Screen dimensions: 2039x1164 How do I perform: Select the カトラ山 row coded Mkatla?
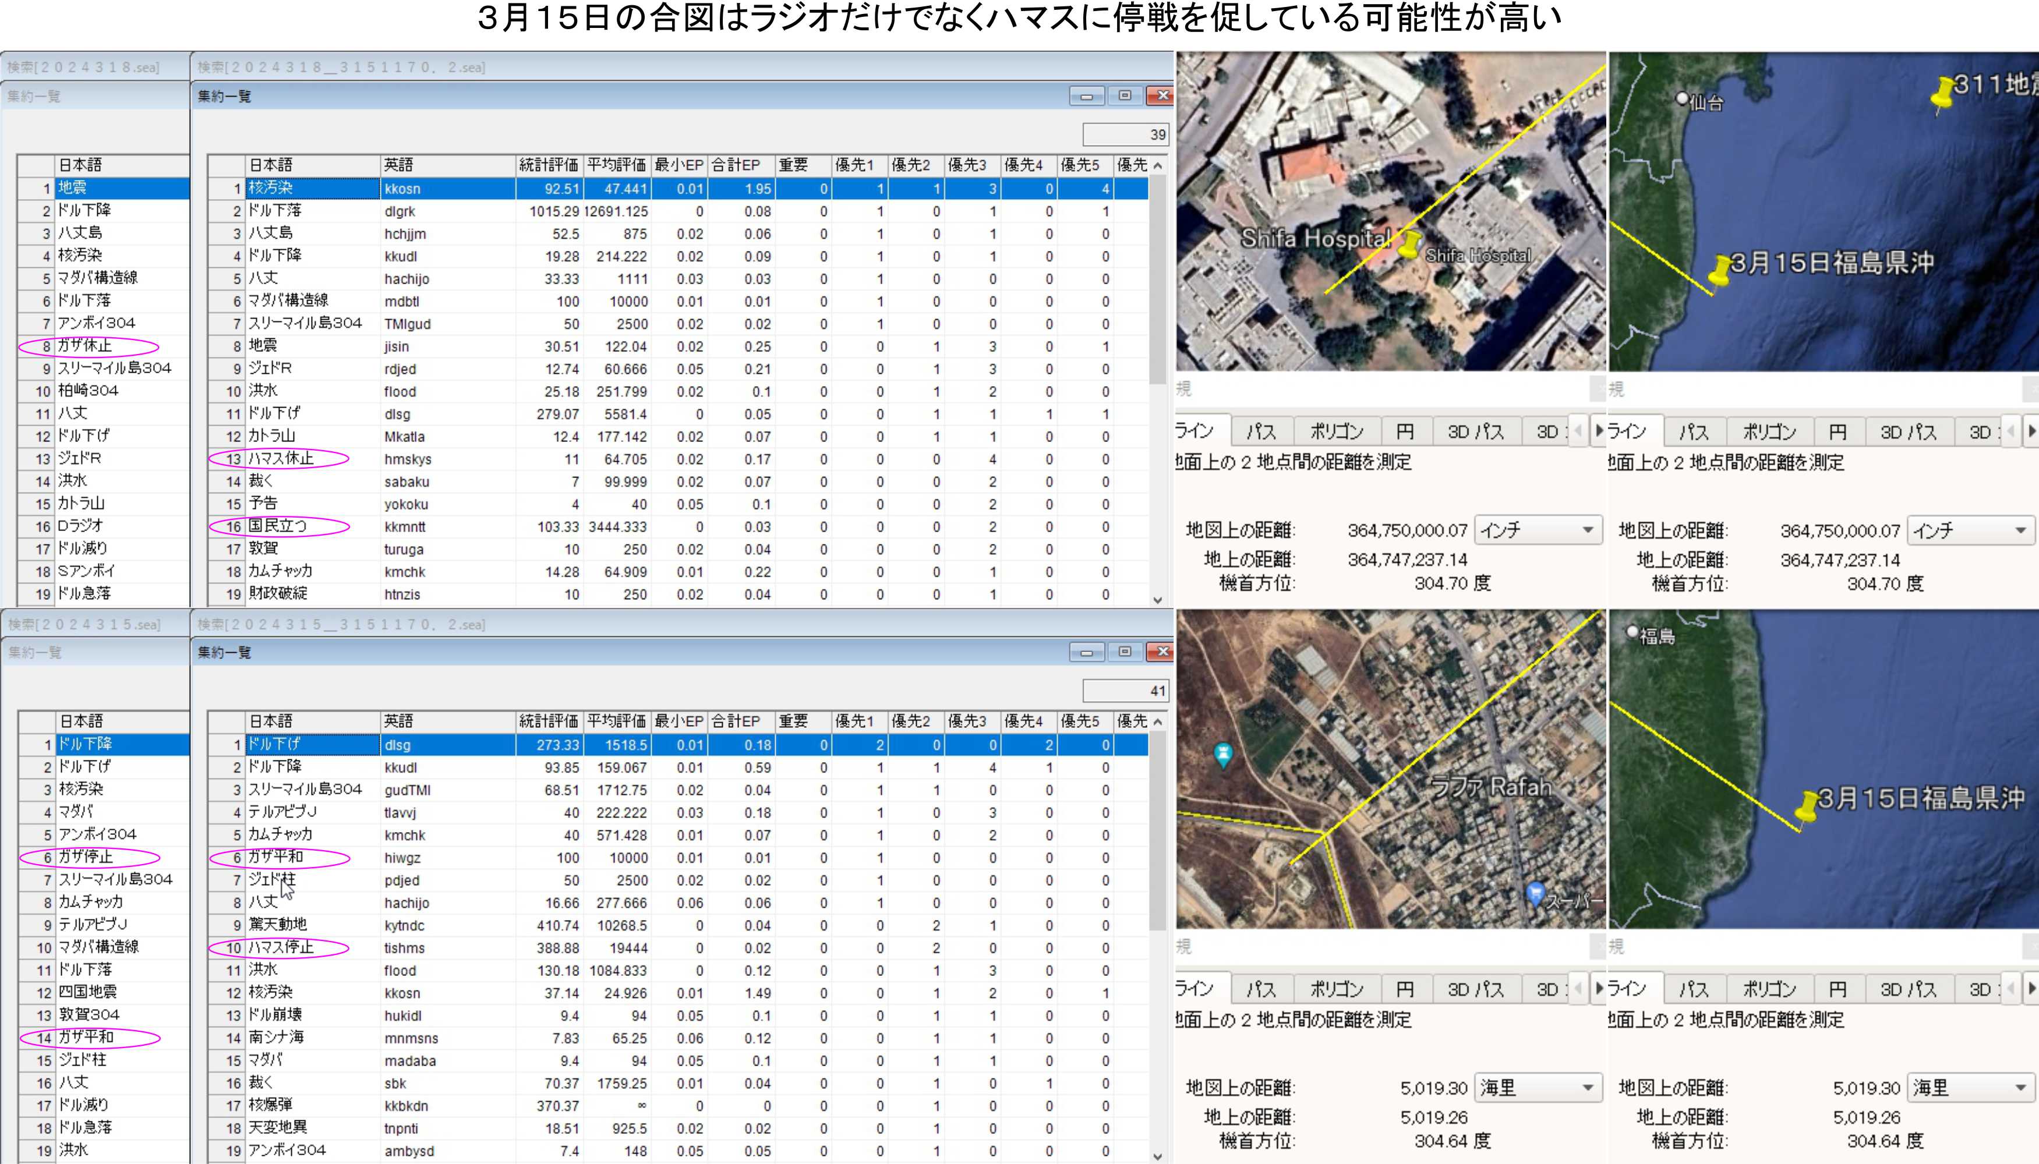(678, 437)
